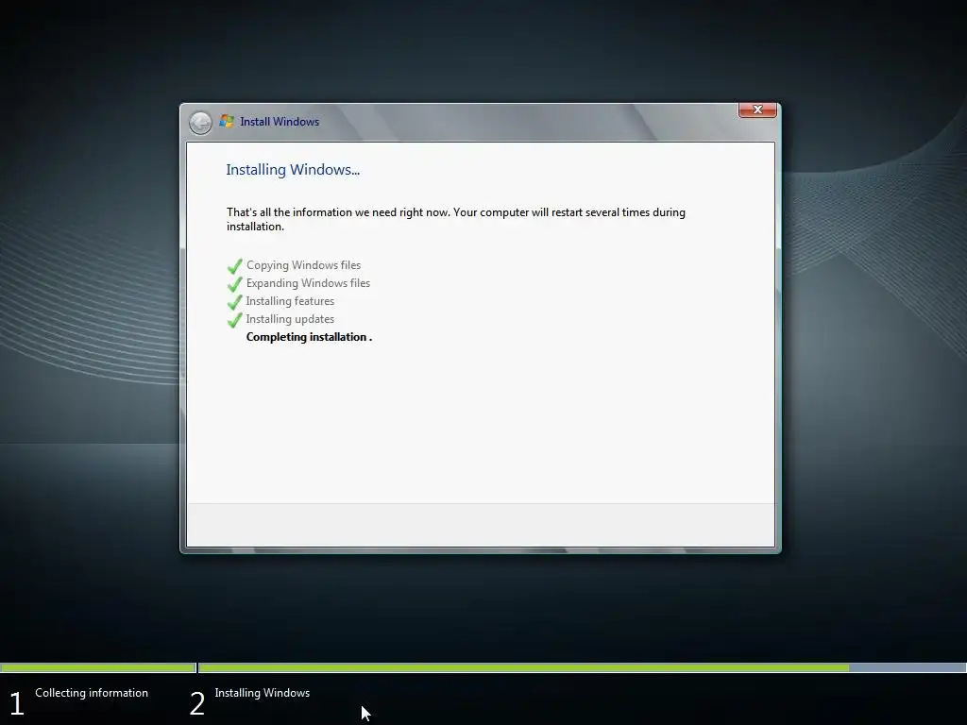
Task: Click the Installing Windows progress bar segment
Action: point(582,667)
